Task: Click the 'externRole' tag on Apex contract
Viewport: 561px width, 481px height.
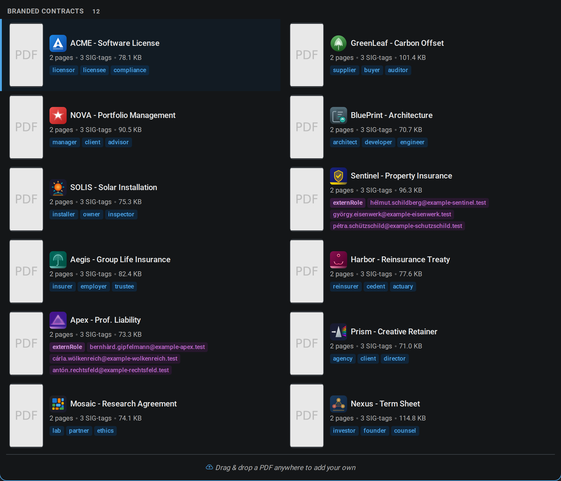Action: click(67, 347)
